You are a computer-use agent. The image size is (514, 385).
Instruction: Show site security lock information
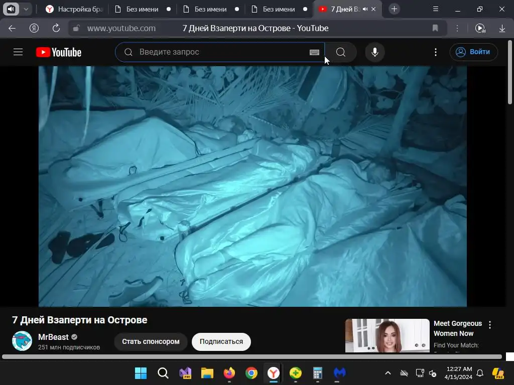point(76,28)
